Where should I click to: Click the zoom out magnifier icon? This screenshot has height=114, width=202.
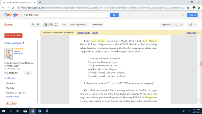click(x=38, y=25)
